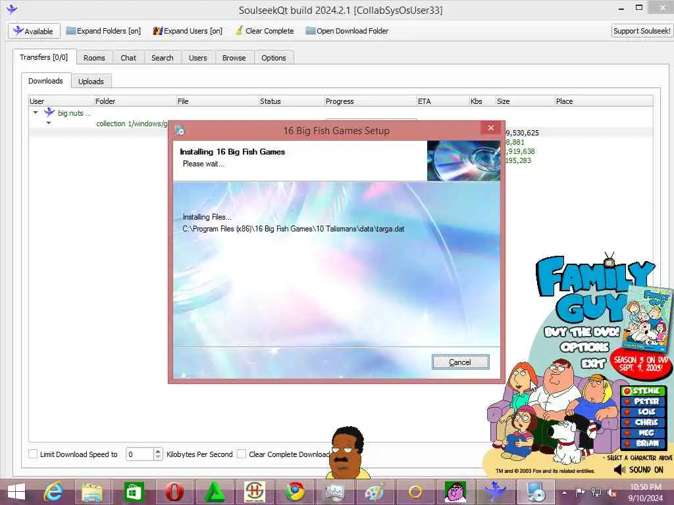Viewport: 674px width, 505px height.
Task: Sort by the Folder column header
Action: (x=134, y=101)
